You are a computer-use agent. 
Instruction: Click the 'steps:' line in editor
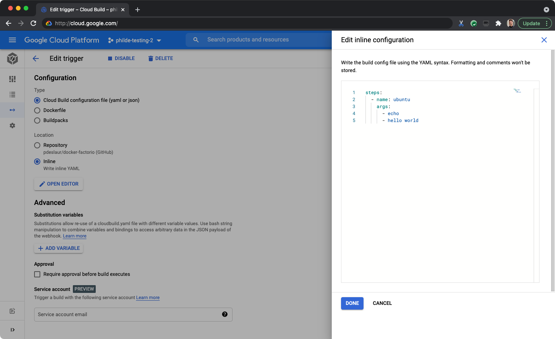[374, 93]
